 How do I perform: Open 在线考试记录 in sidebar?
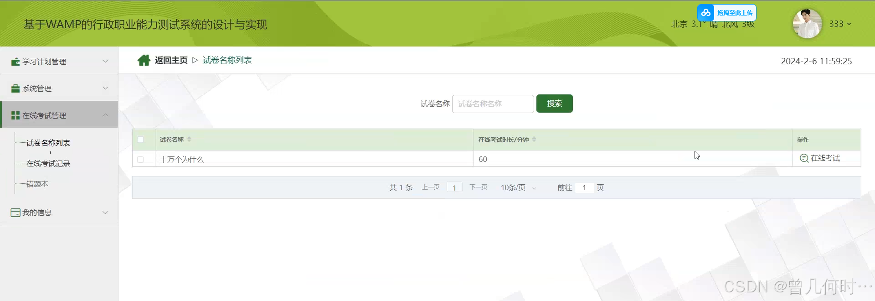coord(48,164)
